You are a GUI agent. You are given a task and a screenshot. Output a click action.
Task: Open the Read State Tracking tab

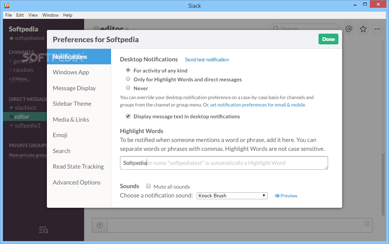tap(79, 167)
